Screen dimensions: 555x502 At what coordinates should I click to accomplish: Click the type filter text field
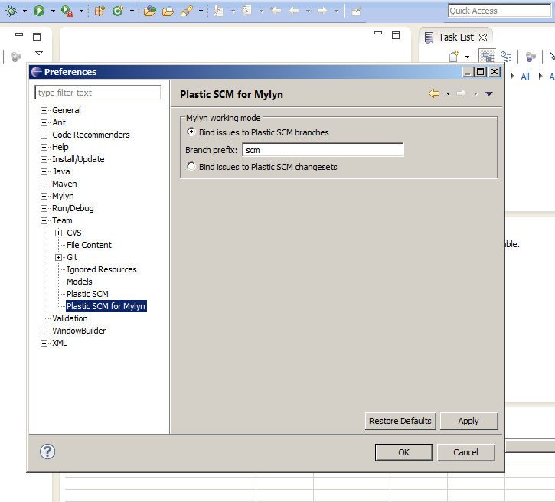tap(98, 93)
